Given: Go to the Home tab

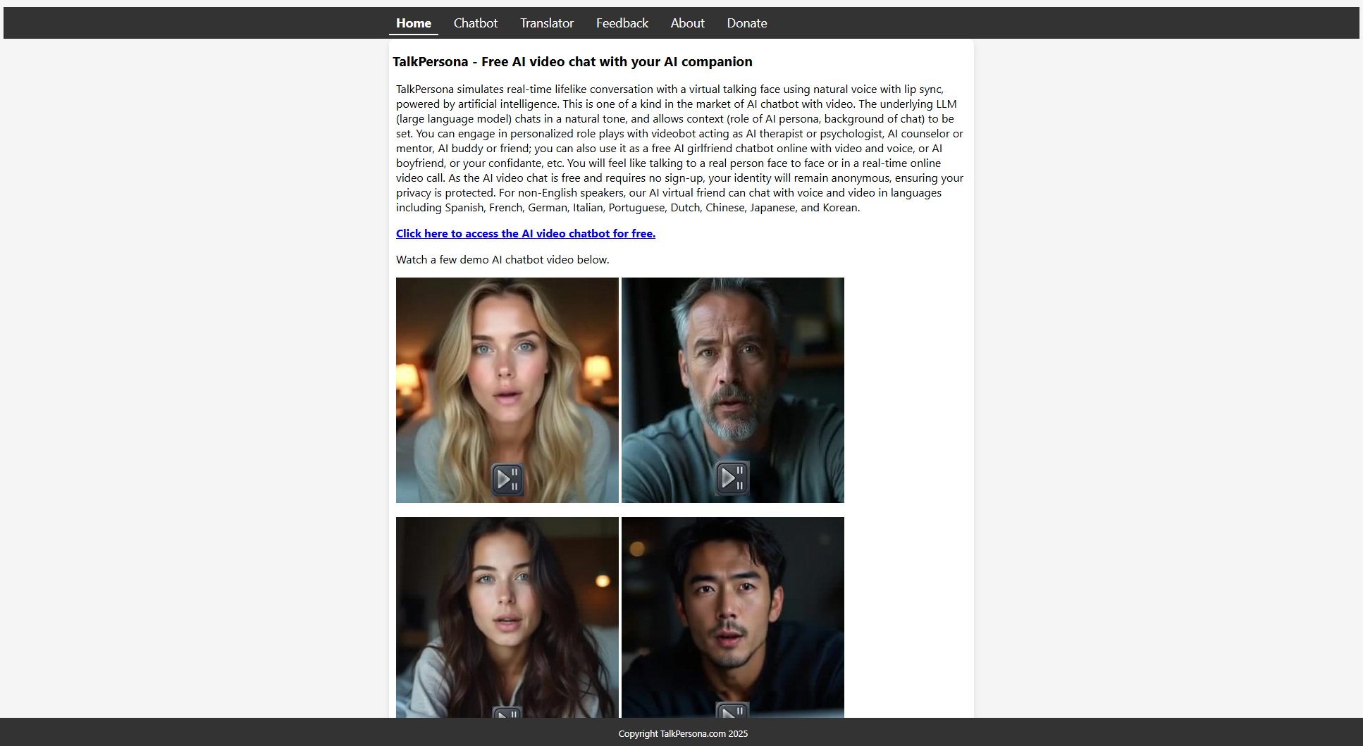Looking at the screenshot, I should [413, 23].
